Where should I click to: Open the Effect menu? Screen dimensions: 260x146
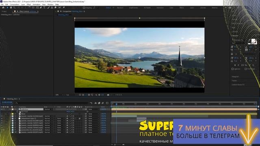coord(29,4)
